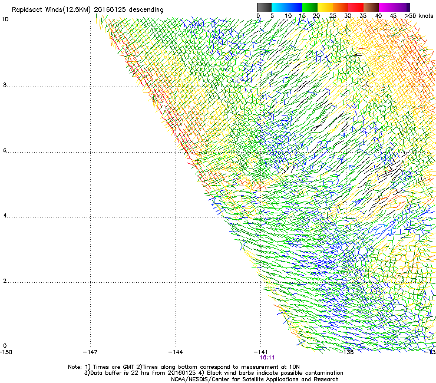The width and height of the screenshot is (436, 383).
Task: Pick the orange 25-30 knots legend segment
Action: pos(341,7)
